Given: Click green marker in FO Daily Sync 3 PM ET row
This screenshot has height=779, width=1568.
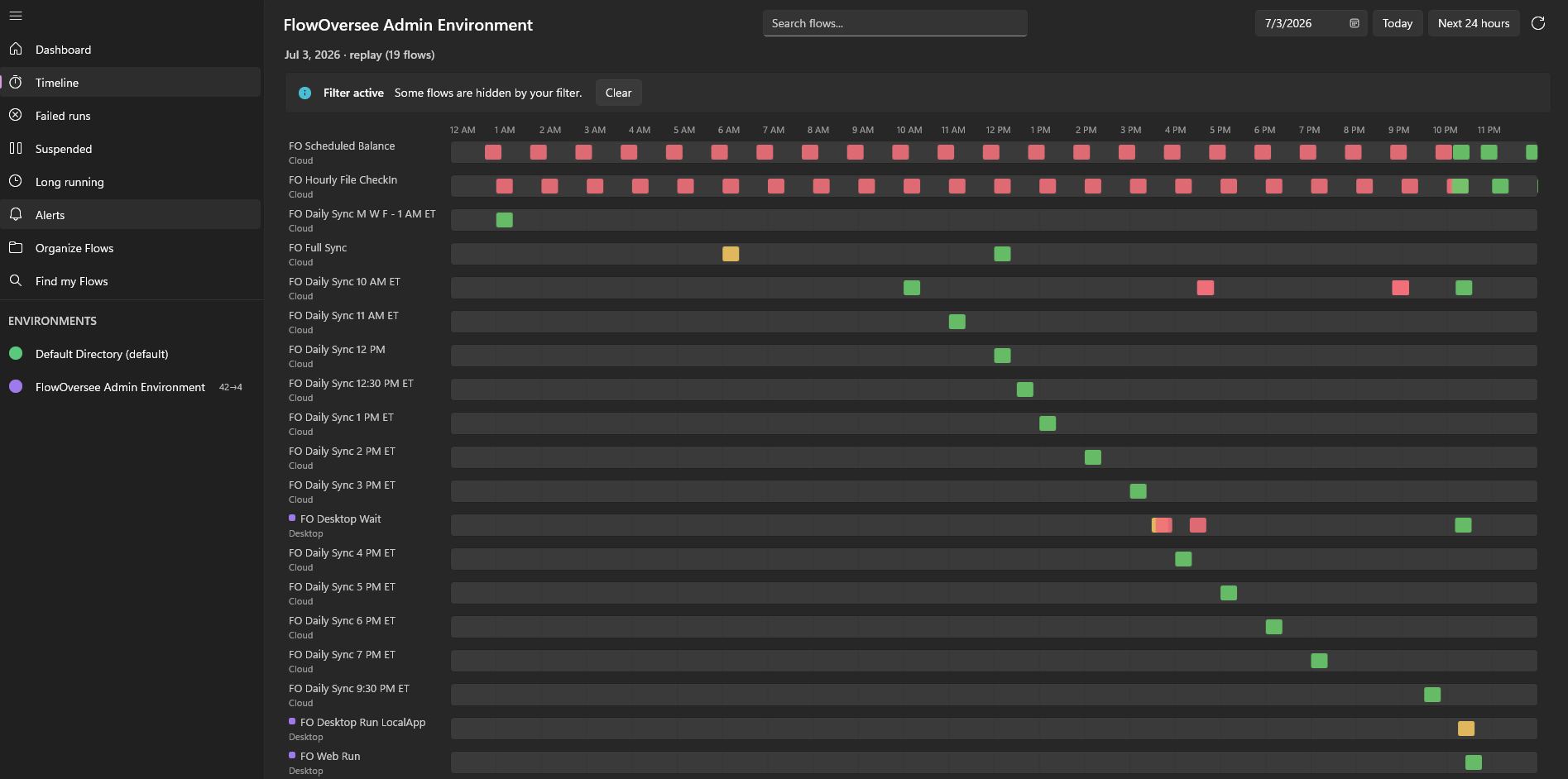Looking at the screenshot, I should (x=1138, y=491).
